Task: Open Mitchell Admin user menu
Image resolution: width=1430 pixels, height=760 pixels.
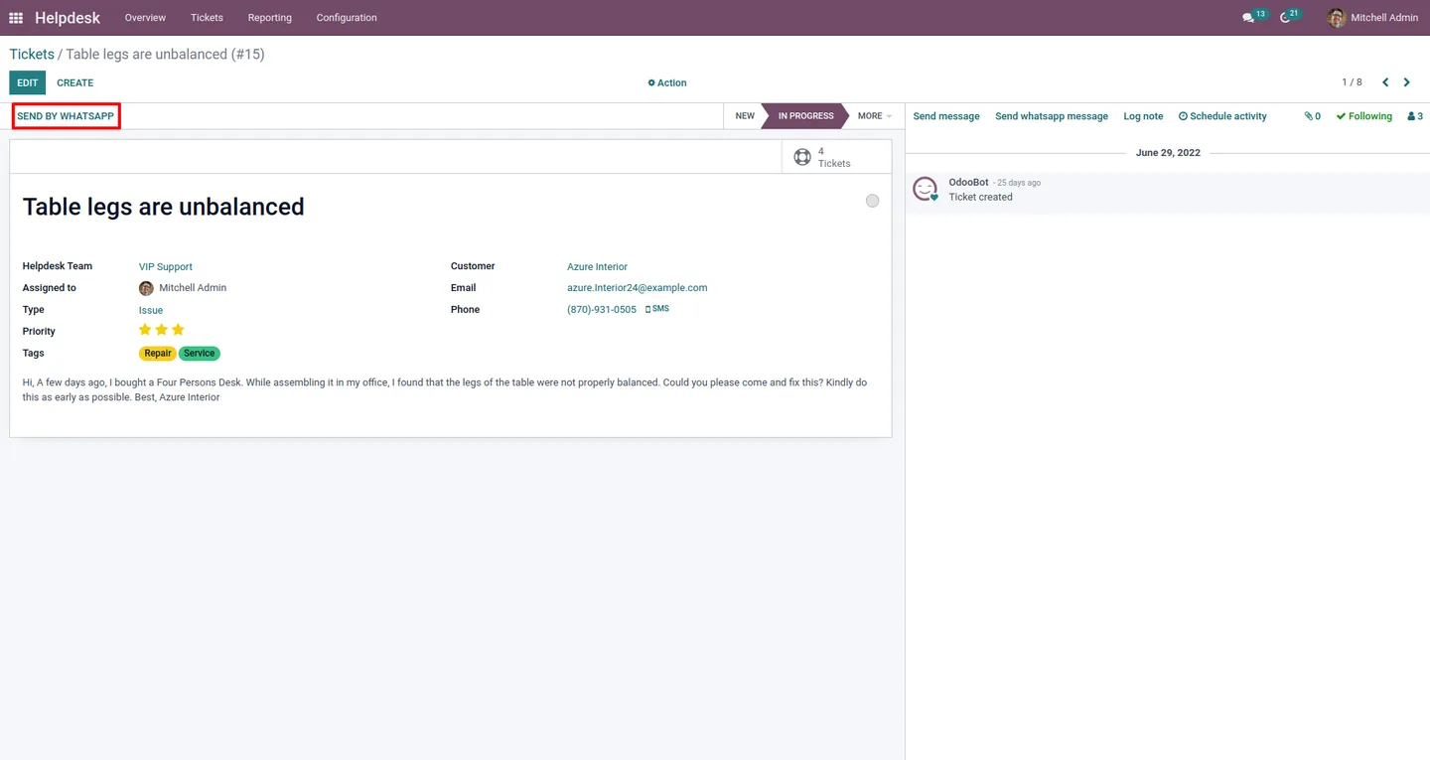Action: pyautogui.click(x=1373, y=18)
